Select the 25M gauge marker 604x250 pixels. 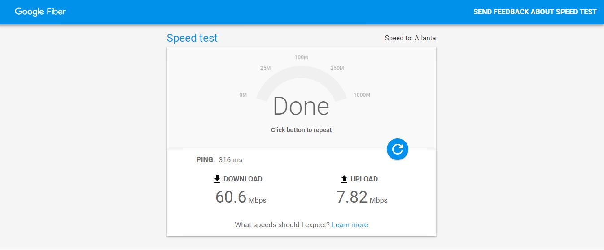[x=265, y=68]
